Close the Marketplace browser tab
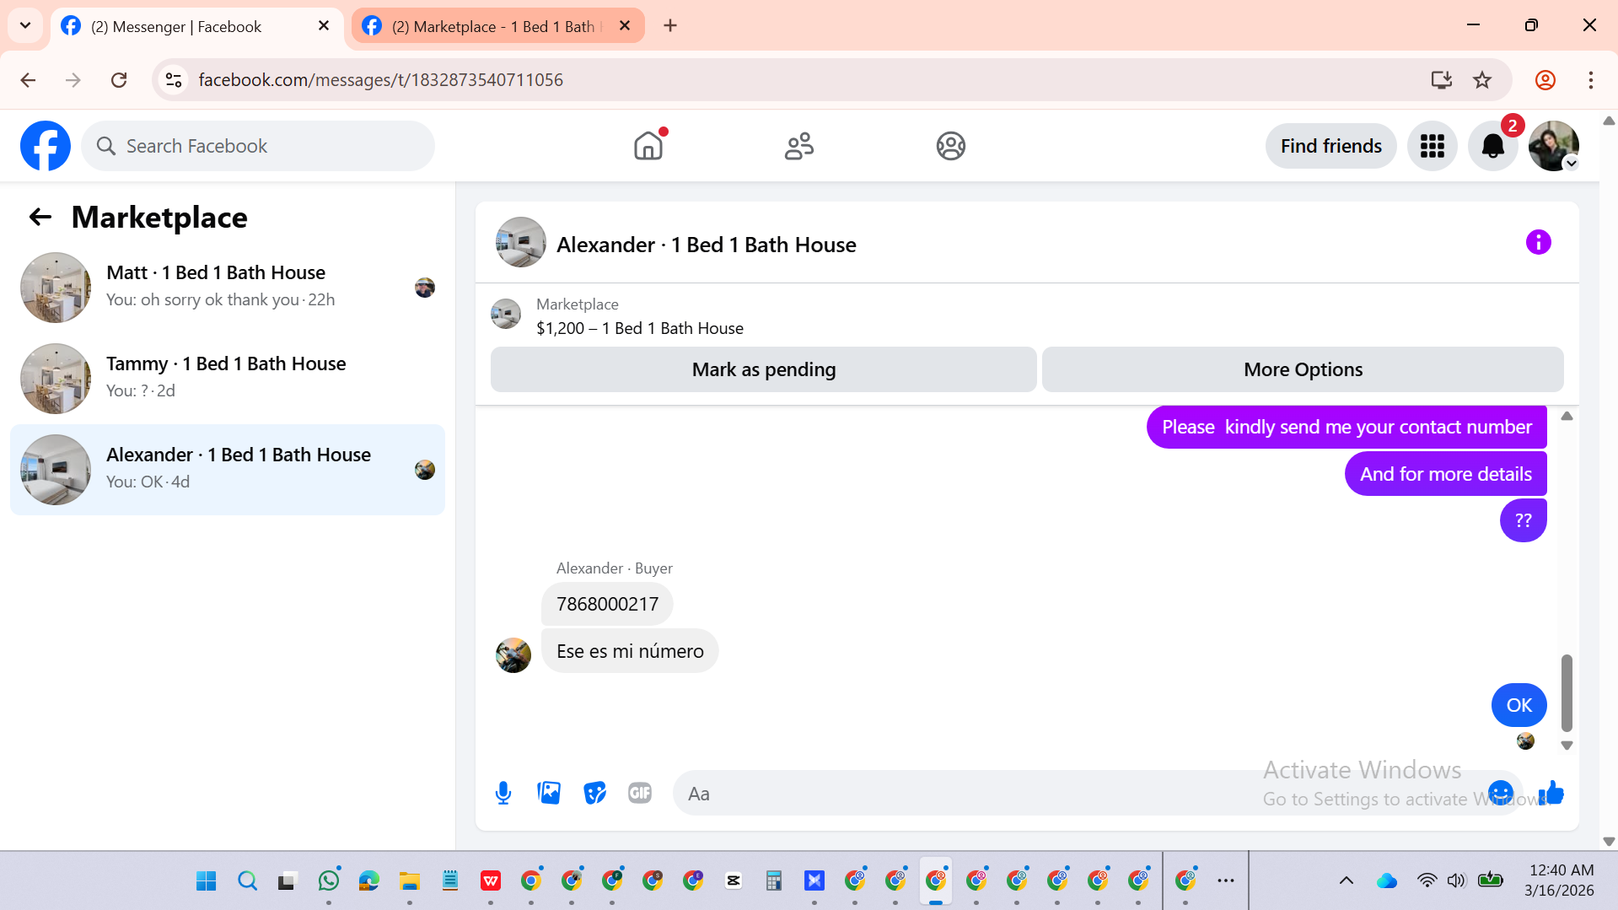This screenshot has height=910, width=1618. (625, 26)
